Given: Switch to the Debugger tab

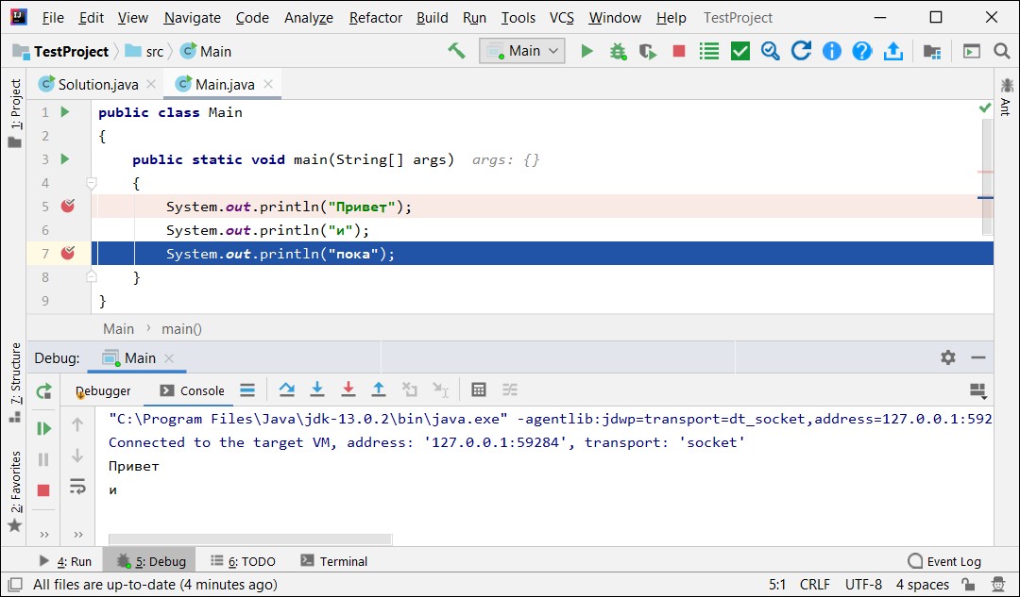Looking at the screenshot, I should point(103,390).
